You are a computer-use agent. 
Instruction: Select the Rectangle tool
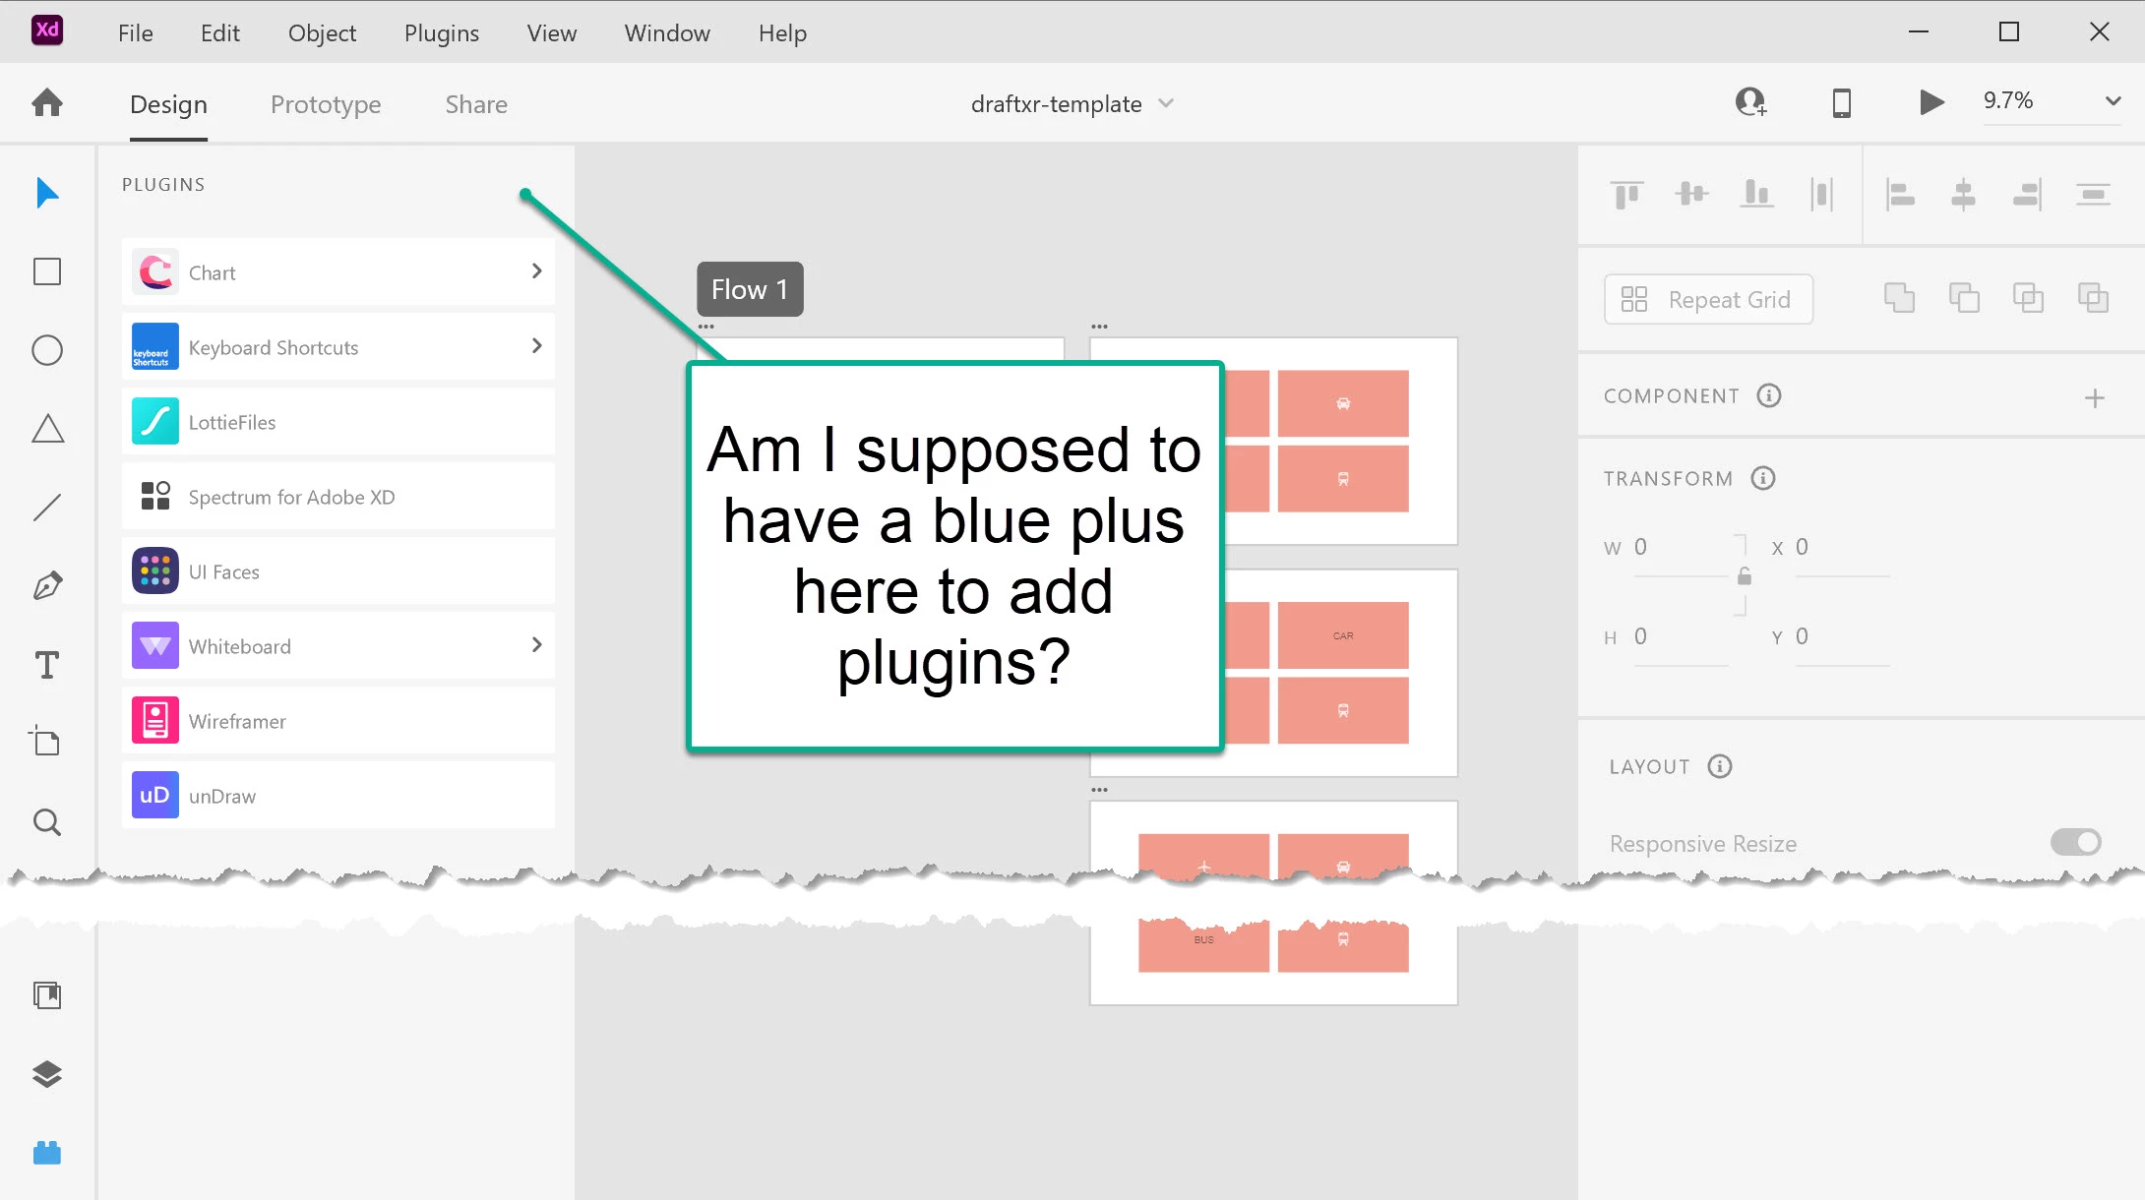[x=47, y=271]
